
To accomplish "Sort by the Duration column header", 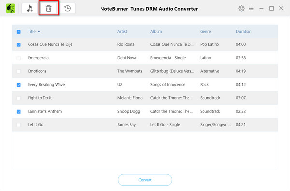I will coord(244,31).
